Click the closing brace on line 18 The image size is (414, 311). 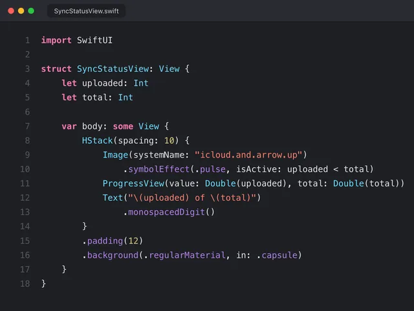click(44, 284)
